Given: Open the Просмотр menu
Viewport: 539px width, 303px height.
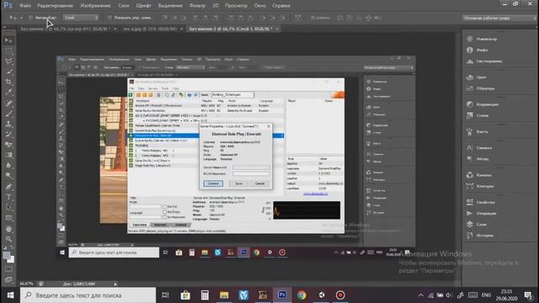Looking at the screenshot, I should [x=236, y=6].
